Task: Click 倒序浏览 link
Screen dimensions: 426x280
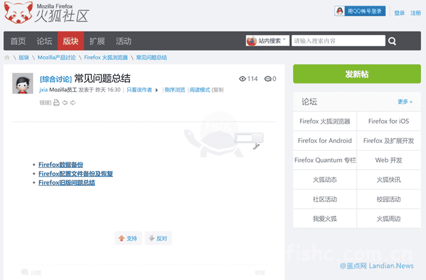Action: 175,90
